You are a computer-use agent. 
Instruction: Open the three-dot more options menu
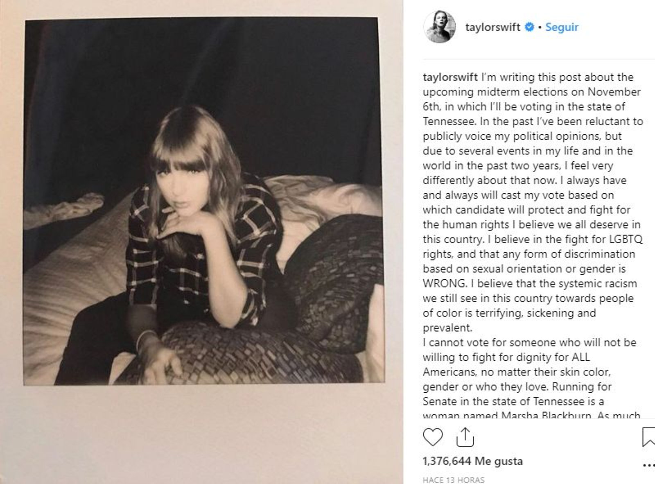(x=649, y=465)
